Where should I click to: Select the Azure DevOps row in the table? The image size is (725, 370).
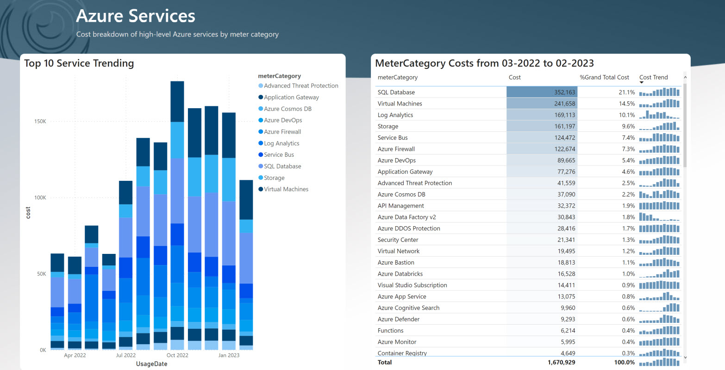[528, 160]
